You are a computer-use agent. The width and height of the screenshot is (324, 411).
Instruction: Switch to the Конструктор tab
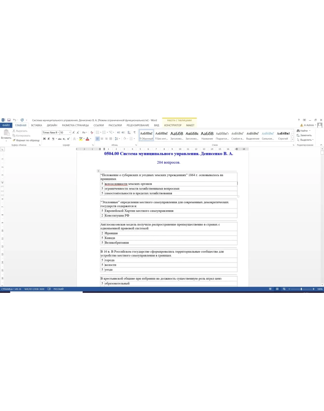click(173, 125)
